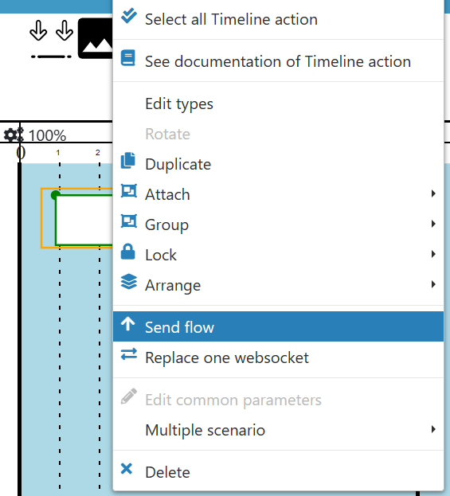This screenshot has height=496, width=450.
Task: Expand the Attach submenu arrow
Action: click(x=433, y=193)
